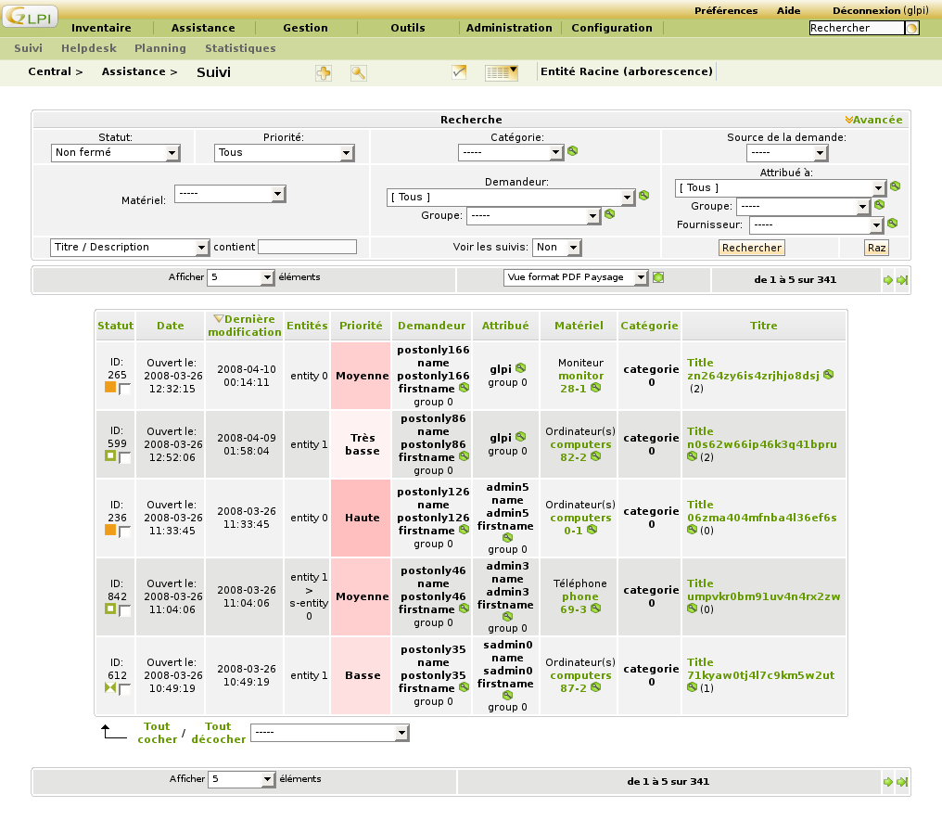Switch to the Helpdesk submenu
This screenshot has width=942, height=820.
89,48
